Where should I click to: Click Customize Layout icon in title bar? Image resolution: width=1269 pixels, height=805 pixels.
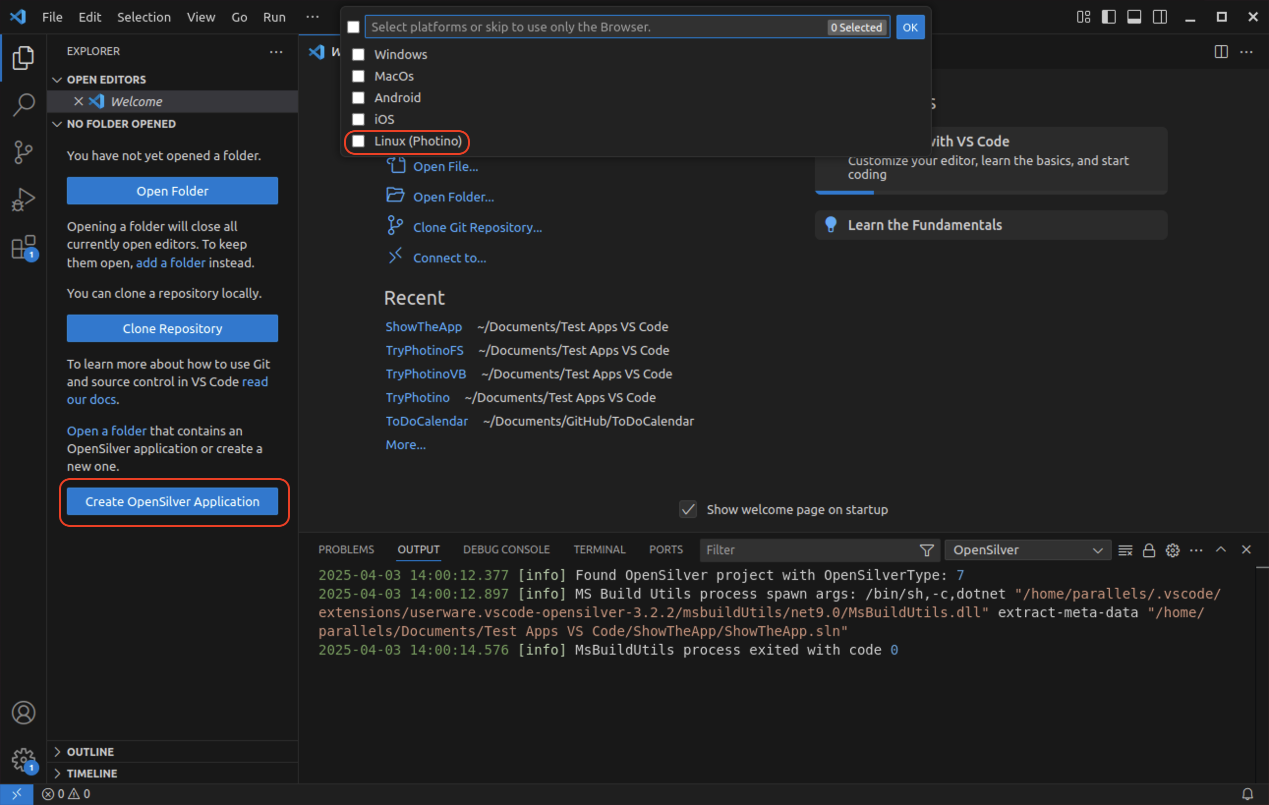pos(1084,17)
